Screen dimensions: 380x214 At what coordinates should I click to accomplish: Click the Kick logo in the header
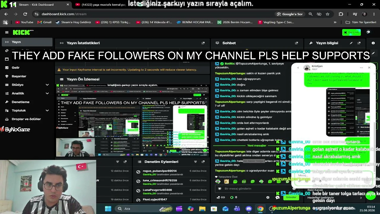point(23,32)
